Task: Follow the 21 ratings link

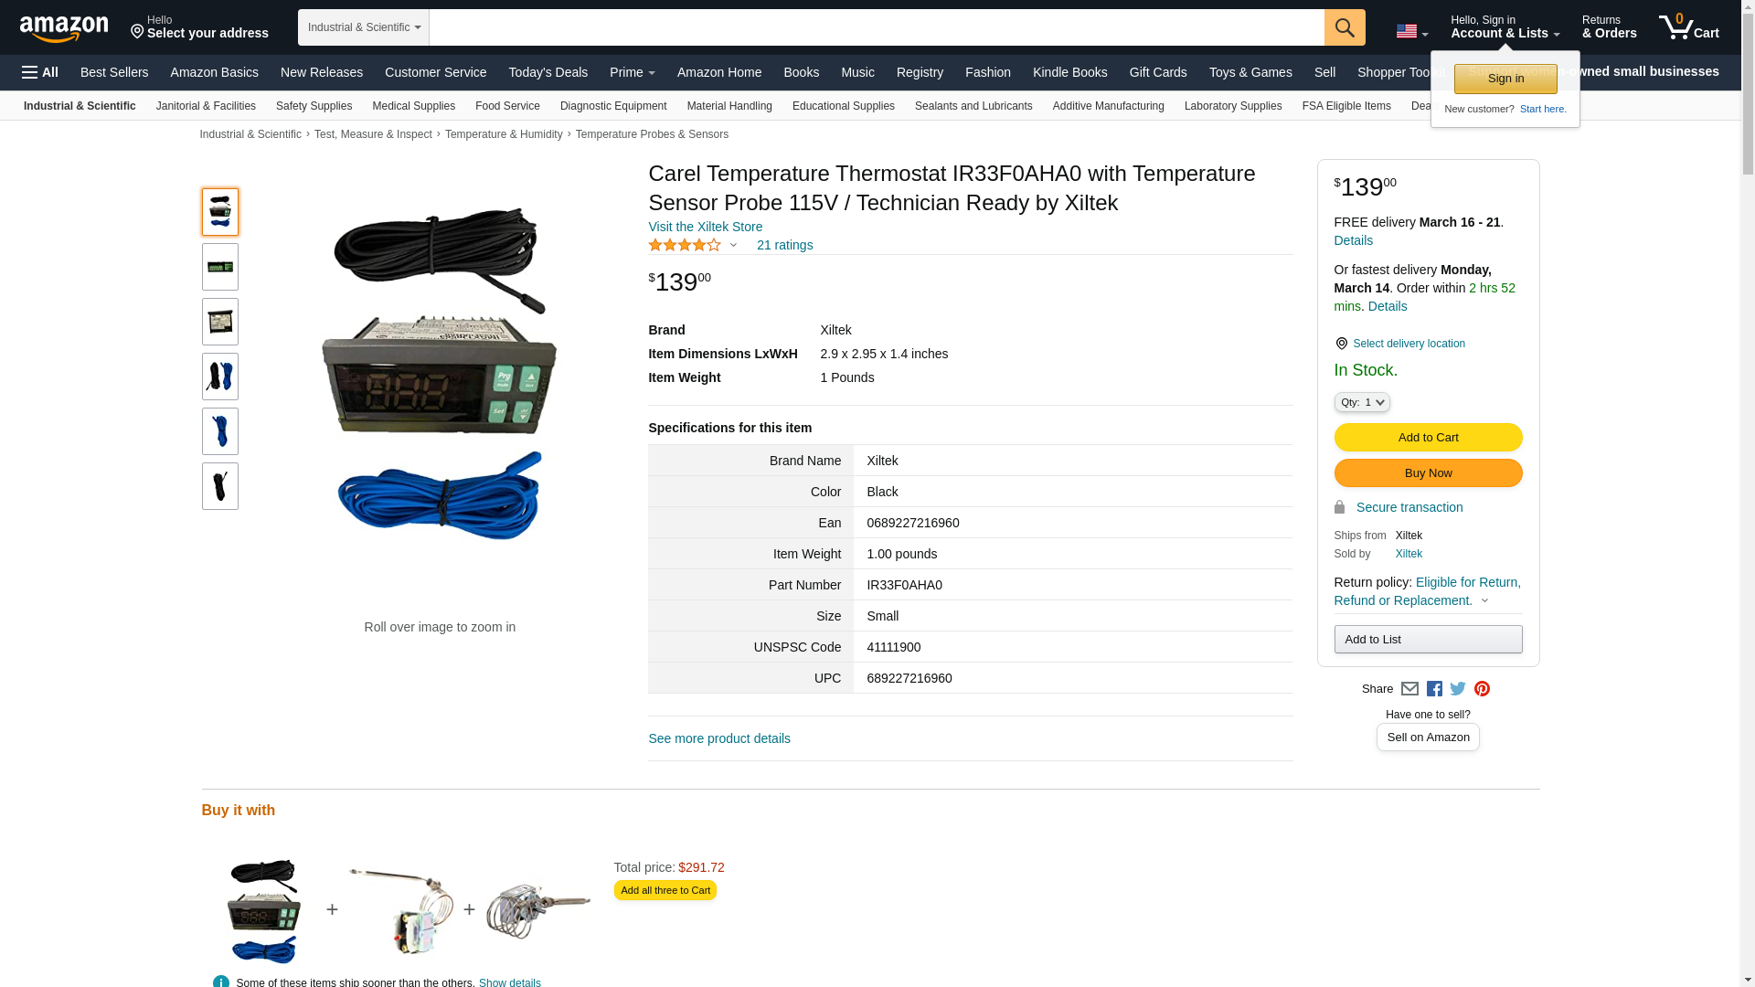Action: click(784, 245)
